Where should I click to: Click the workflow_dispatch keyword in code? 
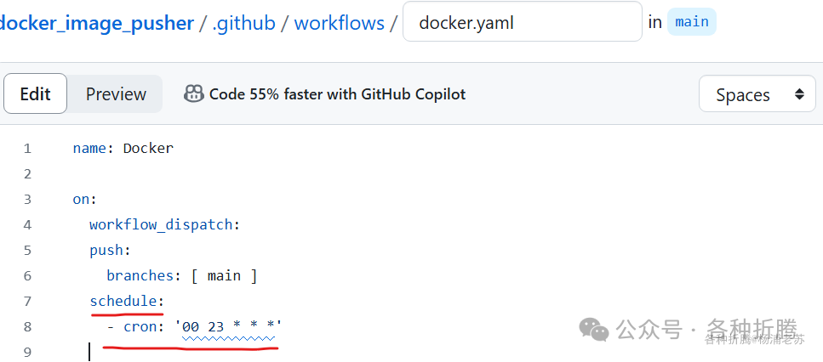[161, 224]
